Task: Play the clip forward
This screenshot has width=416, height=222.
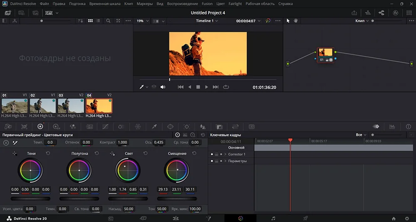Action: 206,87
